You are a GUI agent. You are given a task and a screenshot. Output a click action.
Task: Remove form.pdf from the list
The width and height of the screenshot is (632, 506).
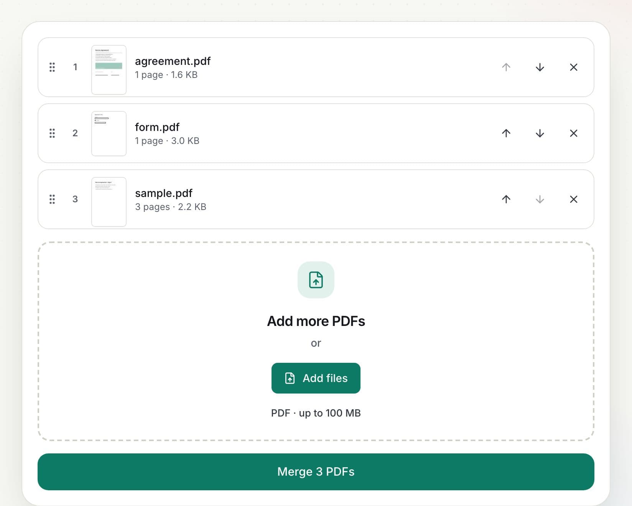point(574,133)
